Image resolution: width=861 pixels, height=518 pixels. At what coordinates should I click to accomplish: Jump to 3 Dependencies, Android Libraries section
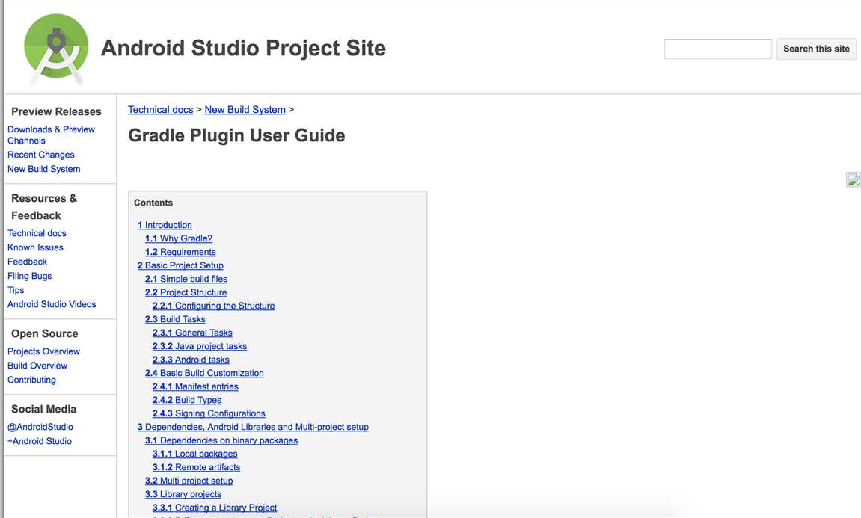point(253,427)
